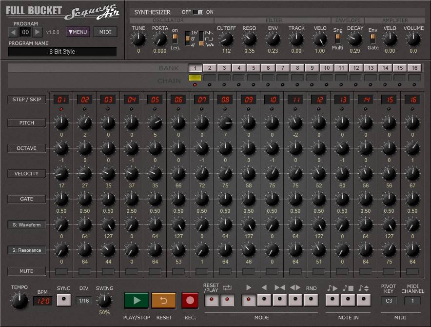Open the S: Waveform row selector
The image size is (431, 327).
[27, 225]
